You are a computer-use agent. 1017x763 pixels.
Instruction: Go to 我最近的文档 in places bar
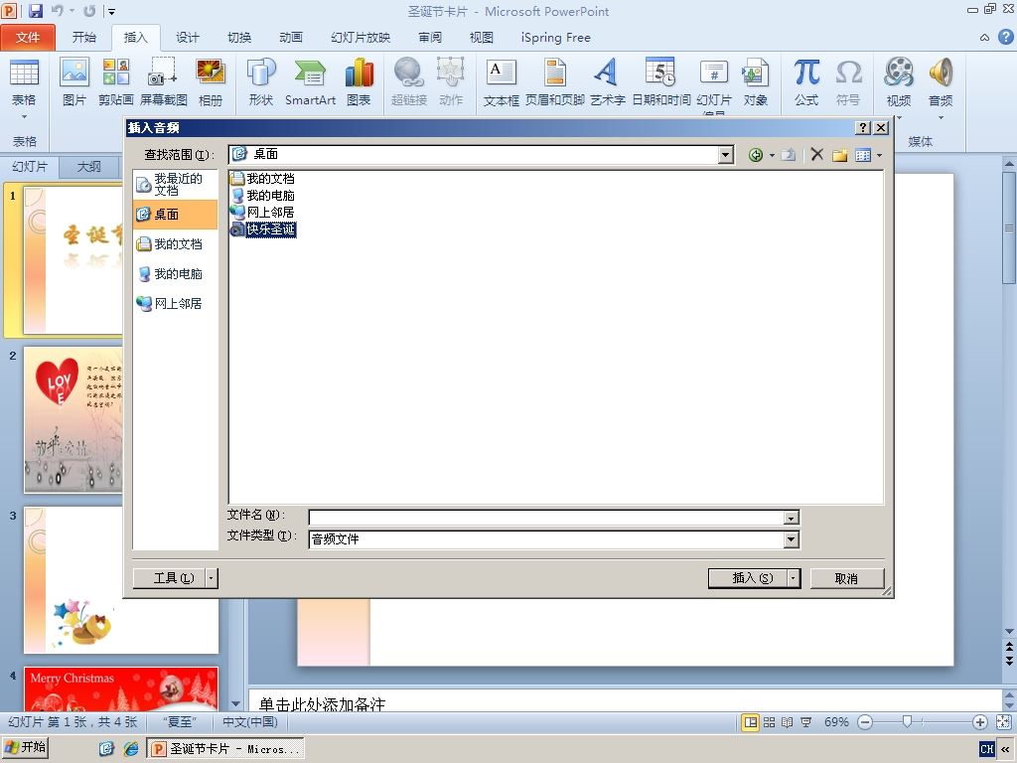point(175,184)
